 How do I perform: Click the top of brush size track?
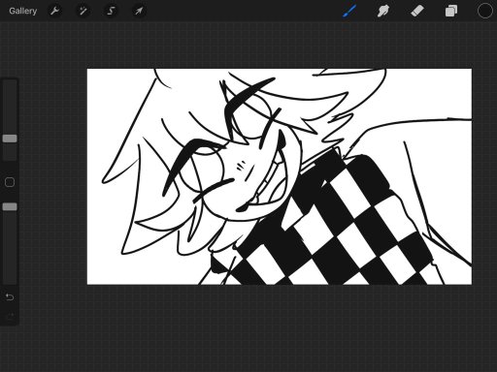tap(10, 83)
